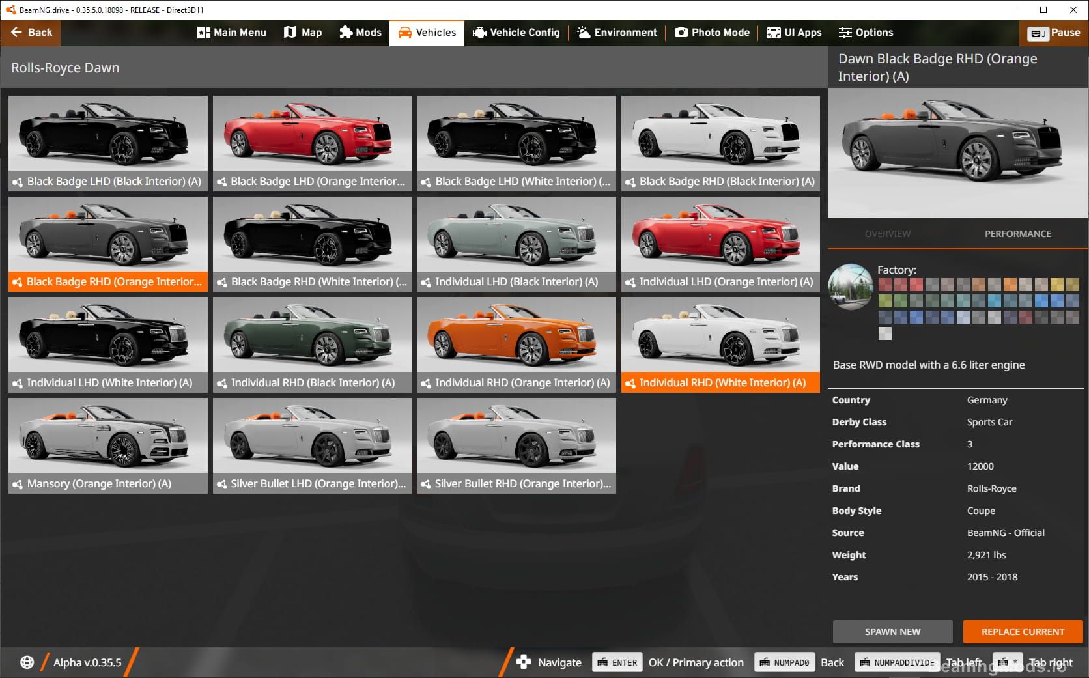
Task: Click the Back arrow icon
Action: tap(17, 33)
